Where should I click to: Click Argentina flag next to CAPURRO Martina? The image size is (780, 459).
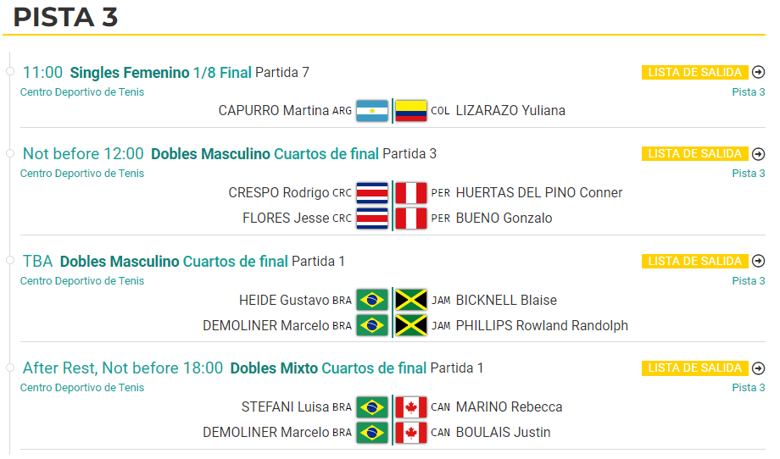(x=372, y=111)
